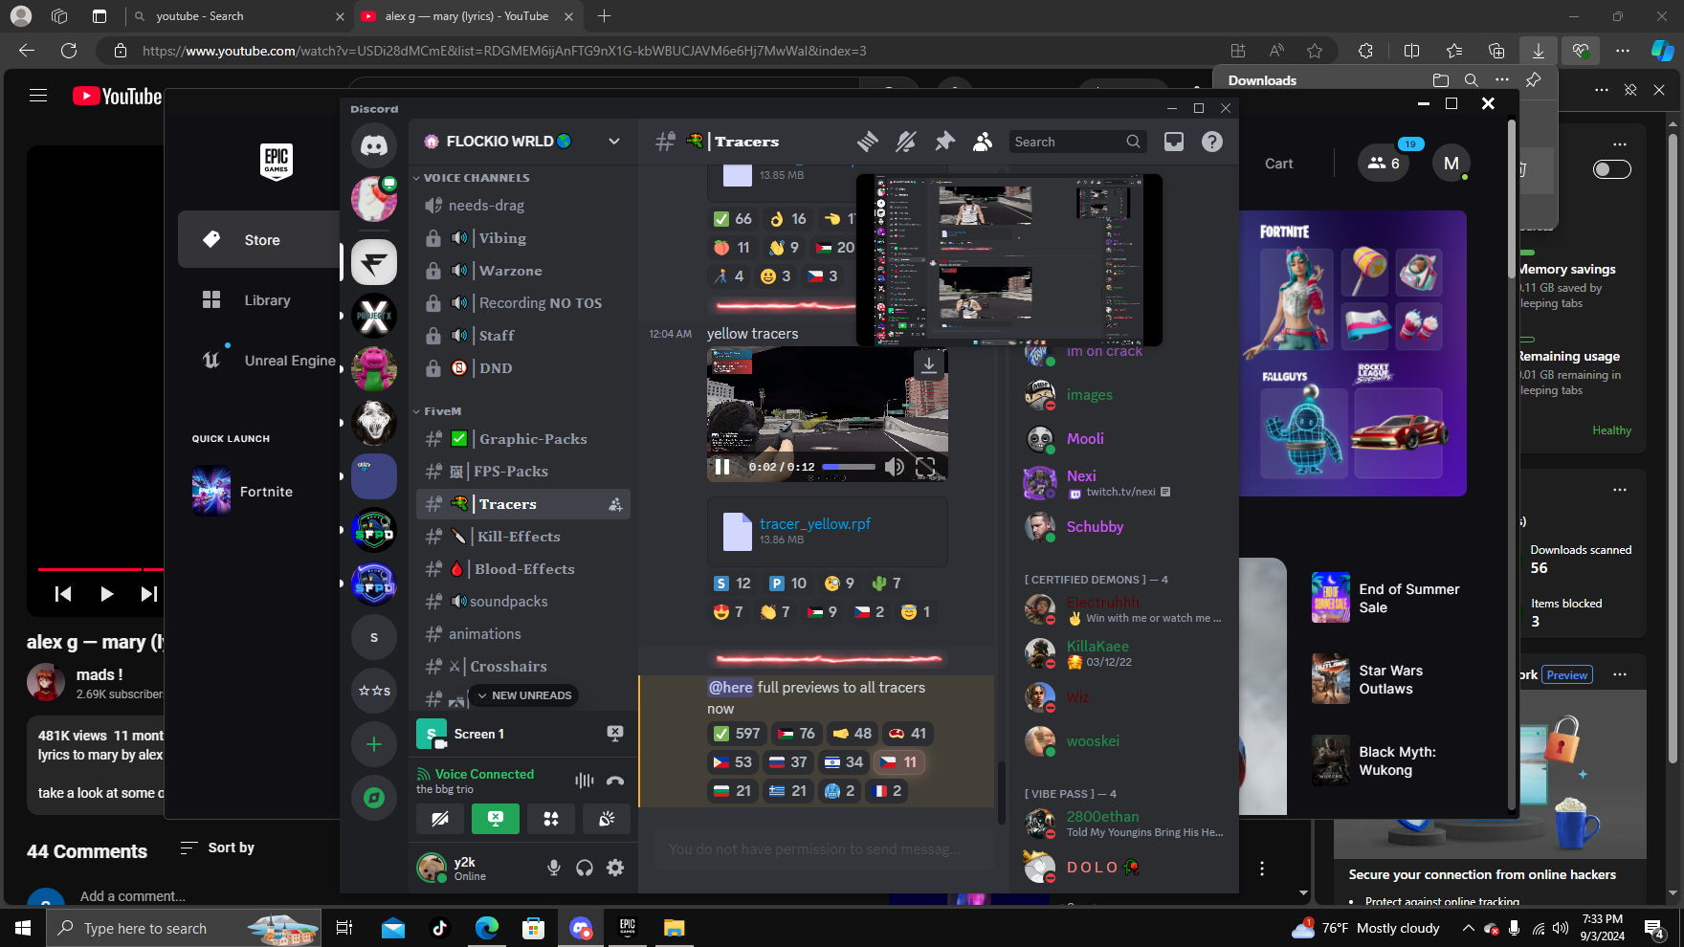Select Store in Epic Games sidebar
1684x947 pixels.
[x=259, y=240]
